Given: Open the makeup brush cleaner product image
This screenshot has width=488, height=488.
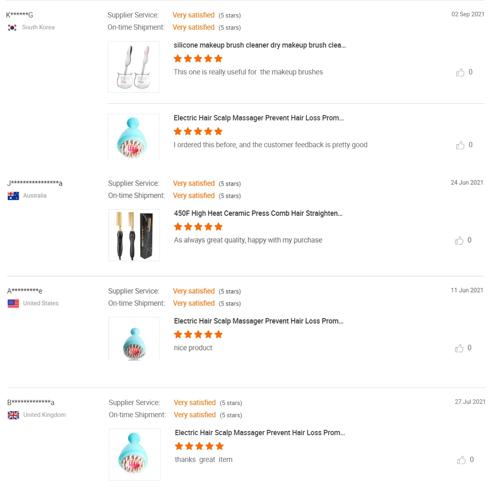Looking at the screenshot, I should coord(133,67).
